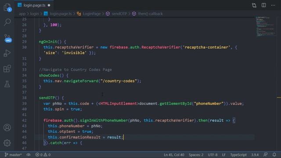
Task: Click line number 38 in gutter
Action: [24, 98]
